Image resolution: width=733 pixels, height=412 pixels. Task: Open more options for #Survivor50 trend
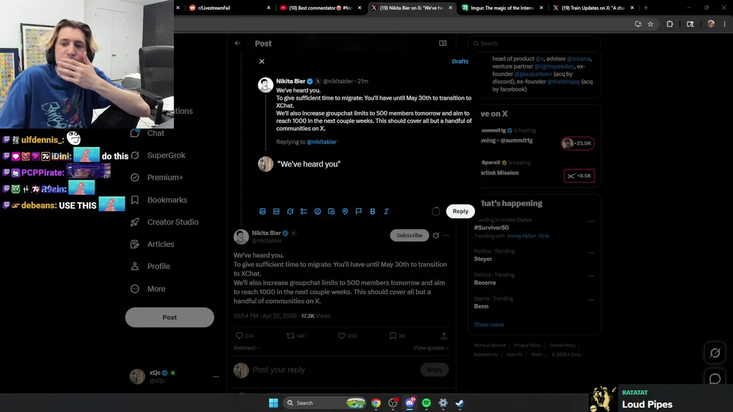point(591,221)
